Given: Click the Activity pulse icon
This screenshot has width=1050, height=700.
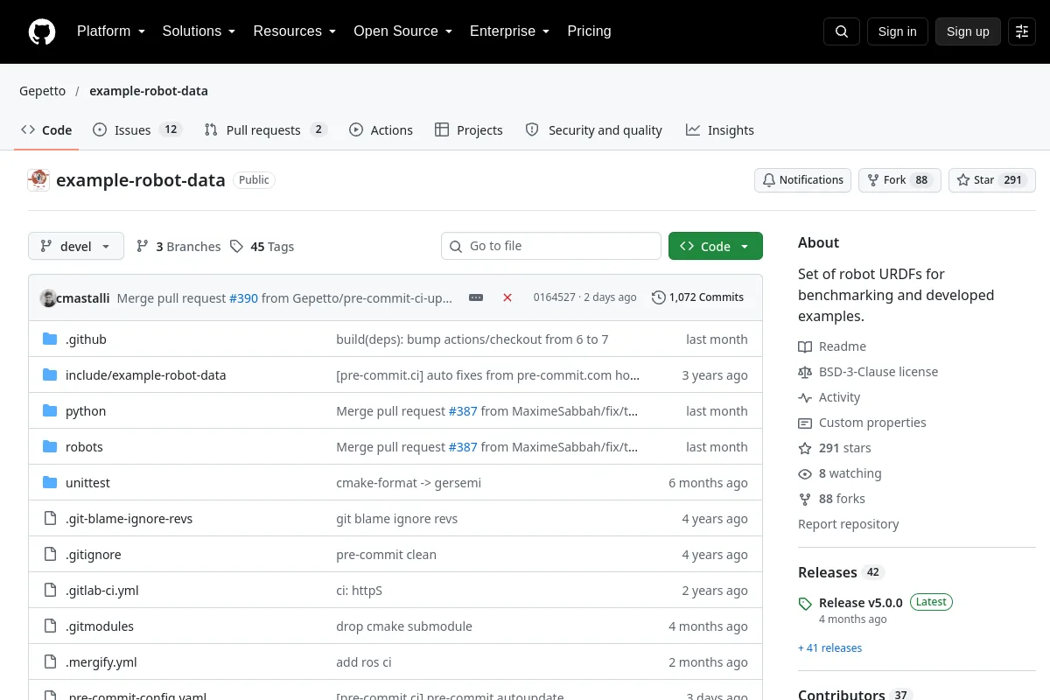Looking at the screenshot, I should pos(805,397).
